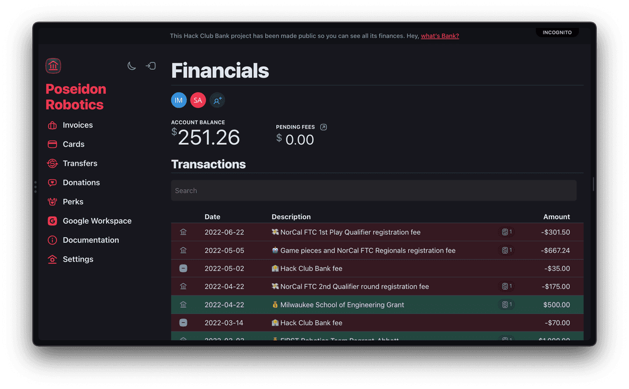Click the add team member icon

[217, 100]
